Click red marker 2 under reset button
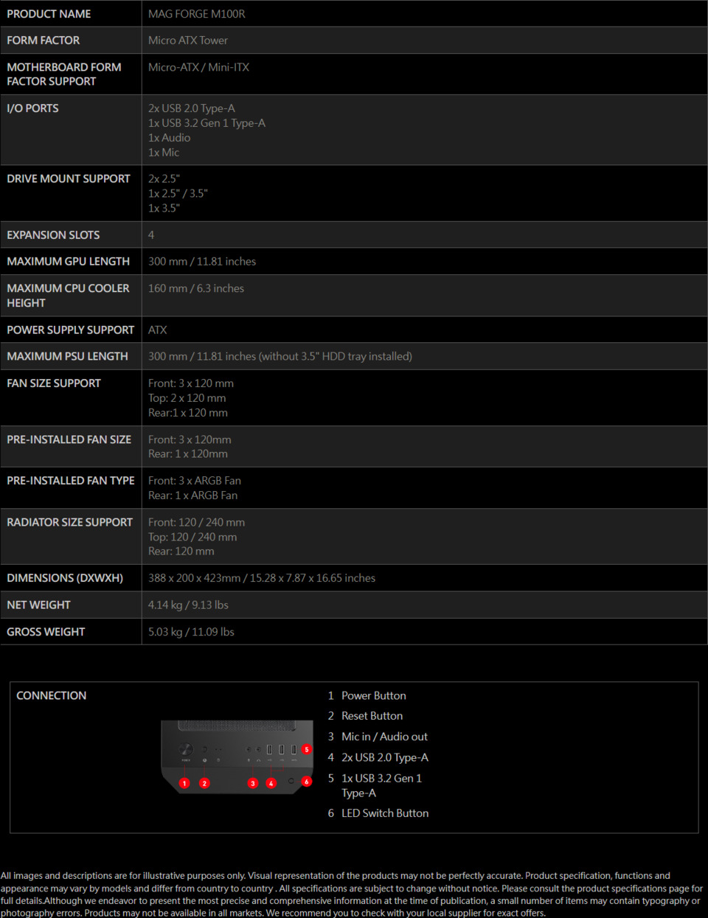This screenshot has height=918, width=708. click(204, 783)
